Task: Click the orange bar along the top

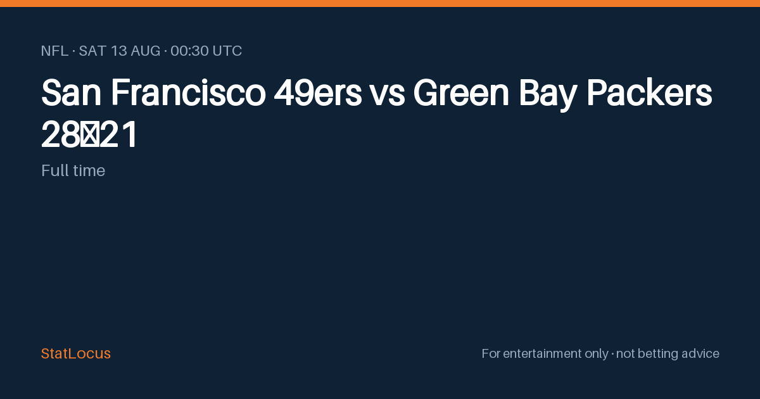Action: 380,3
